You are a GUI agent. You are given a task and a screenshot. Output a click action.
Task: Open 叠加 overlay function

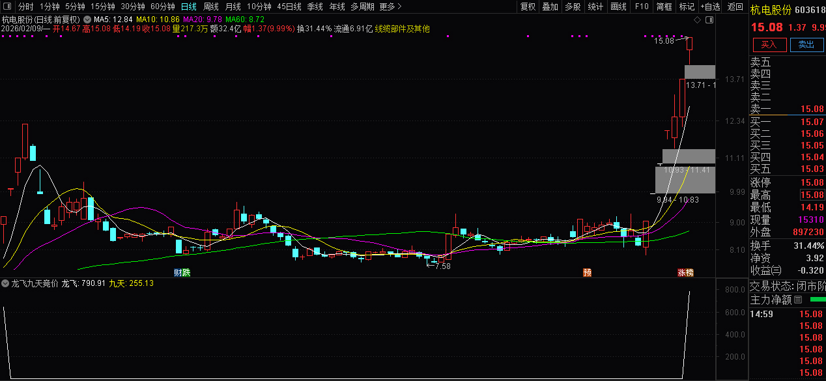(x=549, y=7)
